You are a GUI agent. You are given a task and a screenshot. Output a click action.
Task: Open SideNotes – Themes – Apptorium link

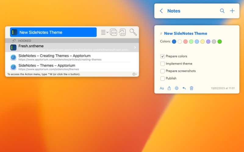pos(47,65)
